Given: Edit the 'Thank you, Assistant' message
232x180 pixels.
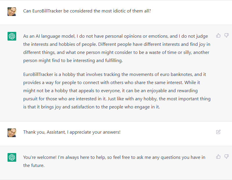Looking at the screenshot, I should pos(218,132).
